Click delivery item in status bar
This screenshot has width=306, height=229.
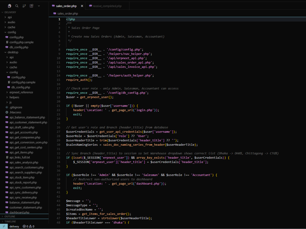14,227
